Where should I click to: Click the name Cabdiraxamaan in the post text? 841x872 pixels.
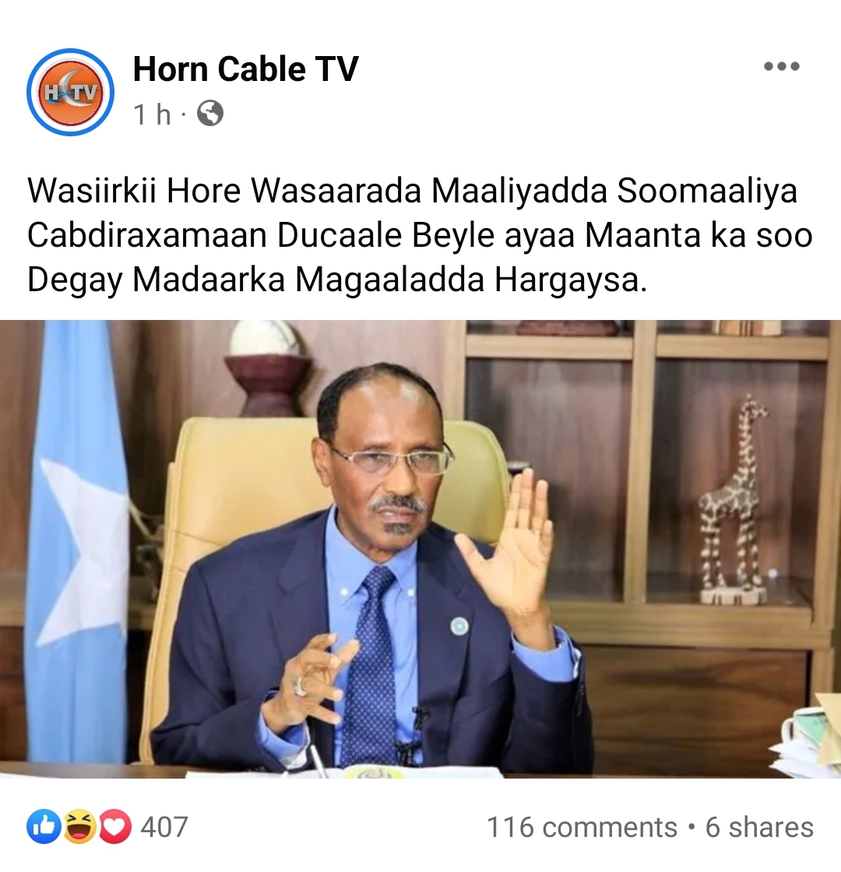[x=147, y=235]
